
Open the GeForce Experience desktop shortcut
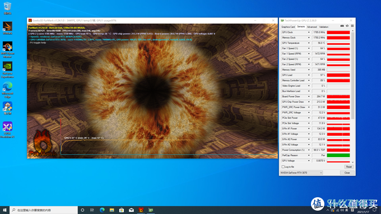7,69
